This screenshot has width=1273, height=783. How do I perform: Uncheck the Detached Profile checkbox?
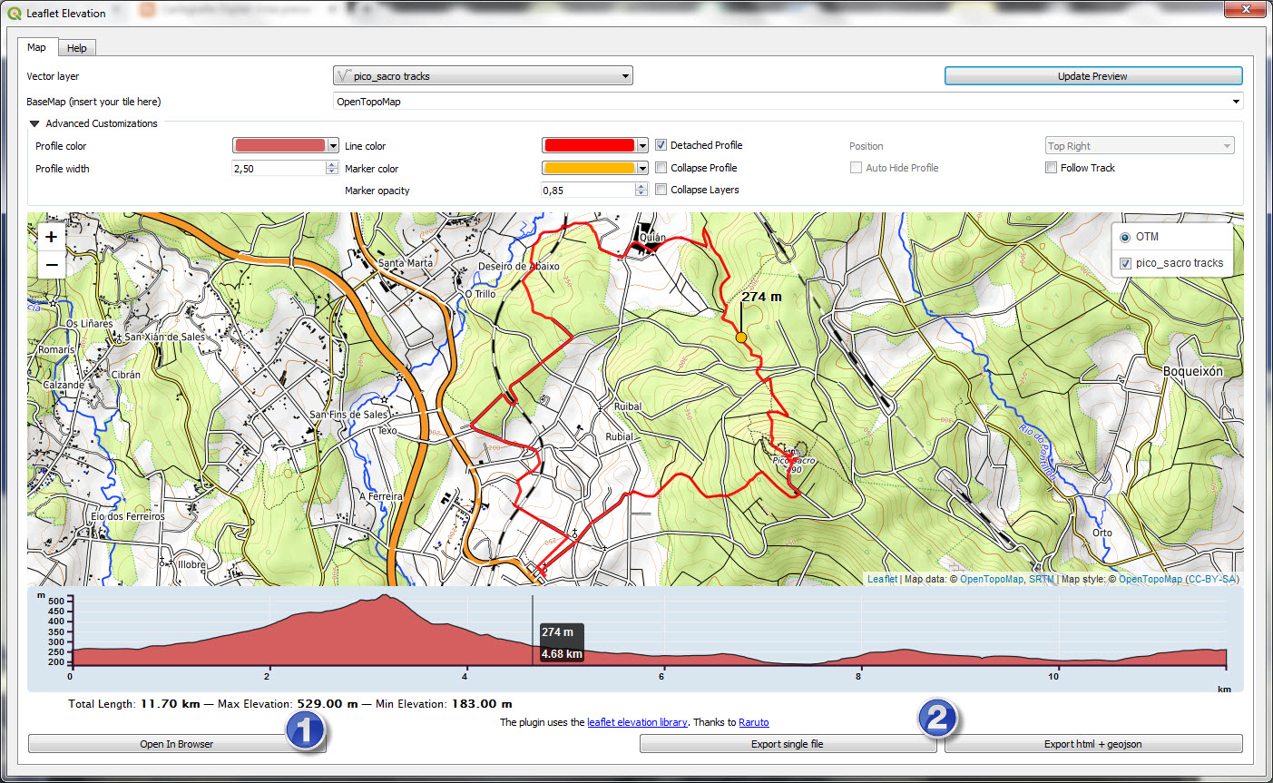[x=661, y=145]
